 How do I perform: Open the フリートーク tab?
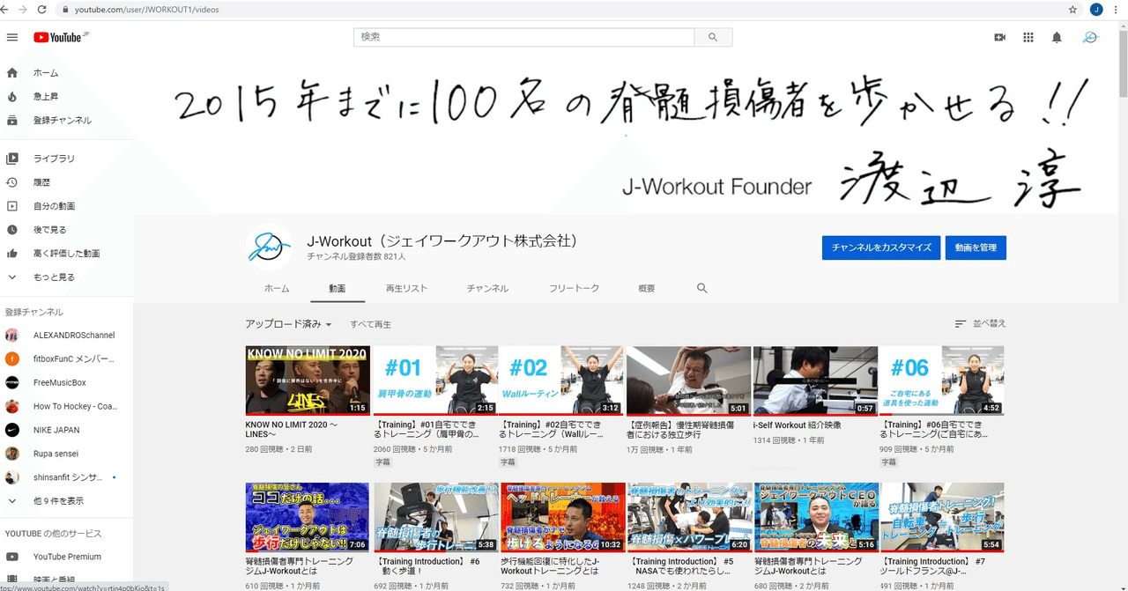(574, 288)
